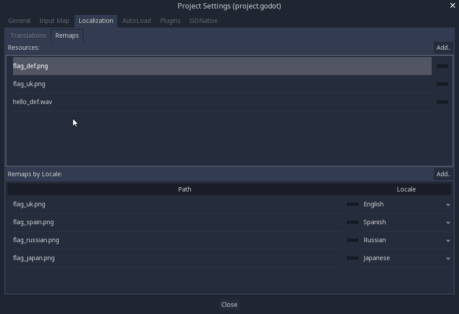The height and width of the screenshot is (314, 459).
Task: Switch to the Translations tab
Action: click(28, 35)
